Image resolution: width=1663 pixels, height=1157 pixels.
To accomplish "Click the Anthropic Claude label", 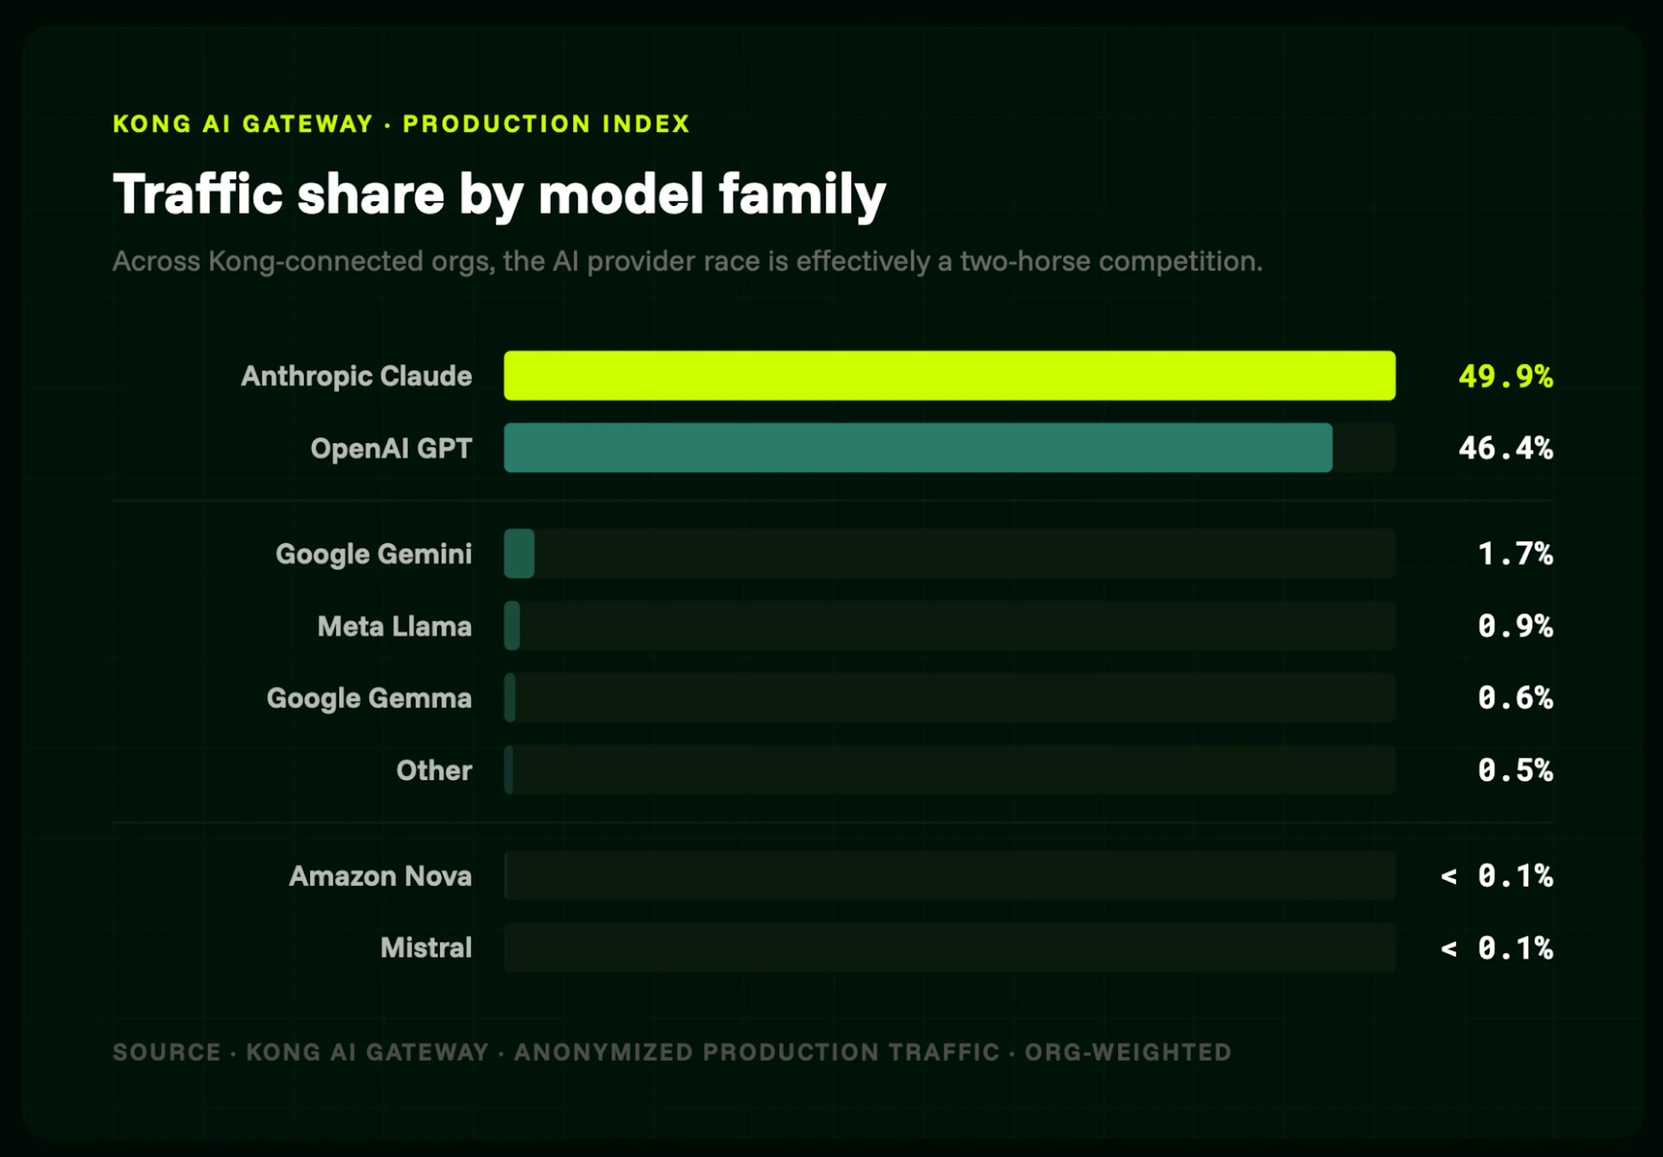I will pos(357,377).
